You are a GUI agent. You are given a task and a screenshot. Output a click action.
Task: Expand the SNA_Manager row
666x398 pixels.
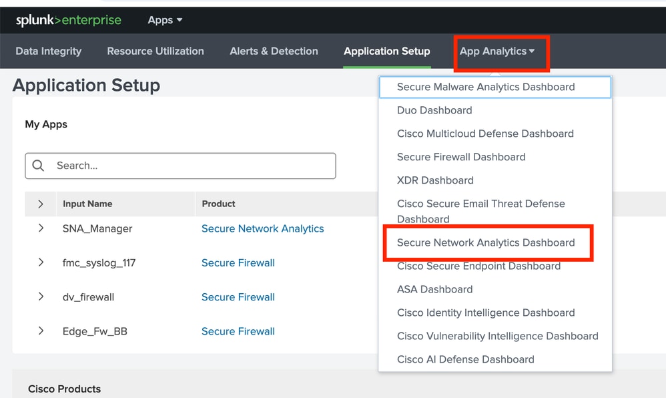click(41, 228)
